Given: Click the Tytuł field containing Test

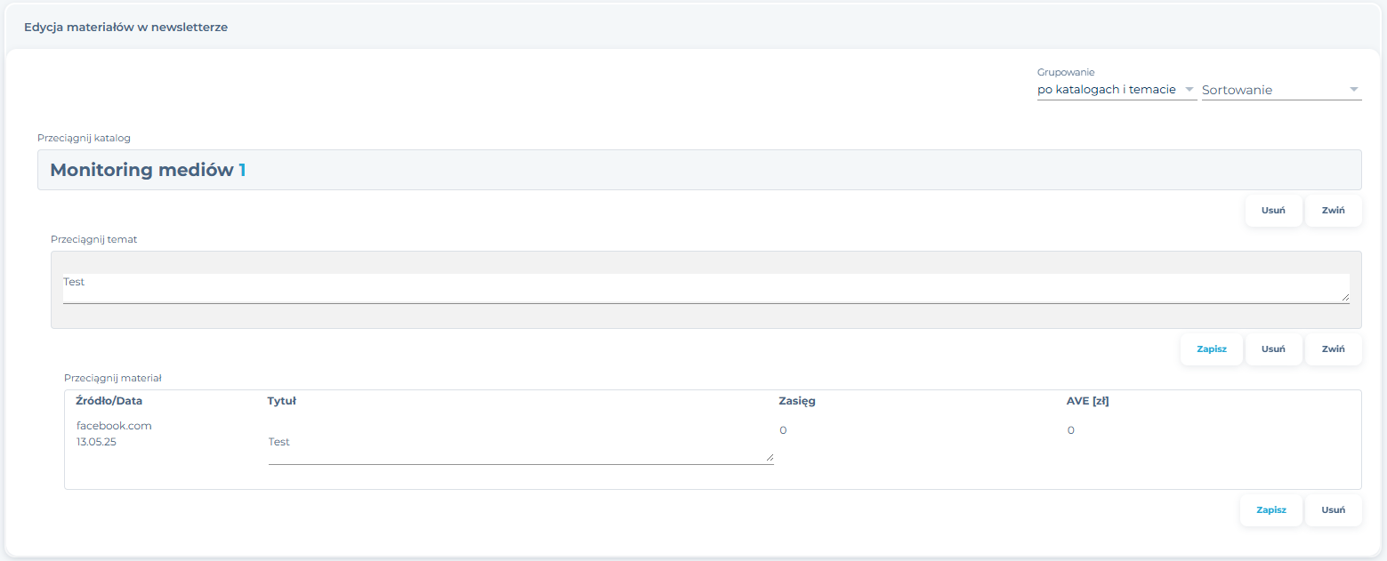Looking at the screenshot, I should 520,448.
